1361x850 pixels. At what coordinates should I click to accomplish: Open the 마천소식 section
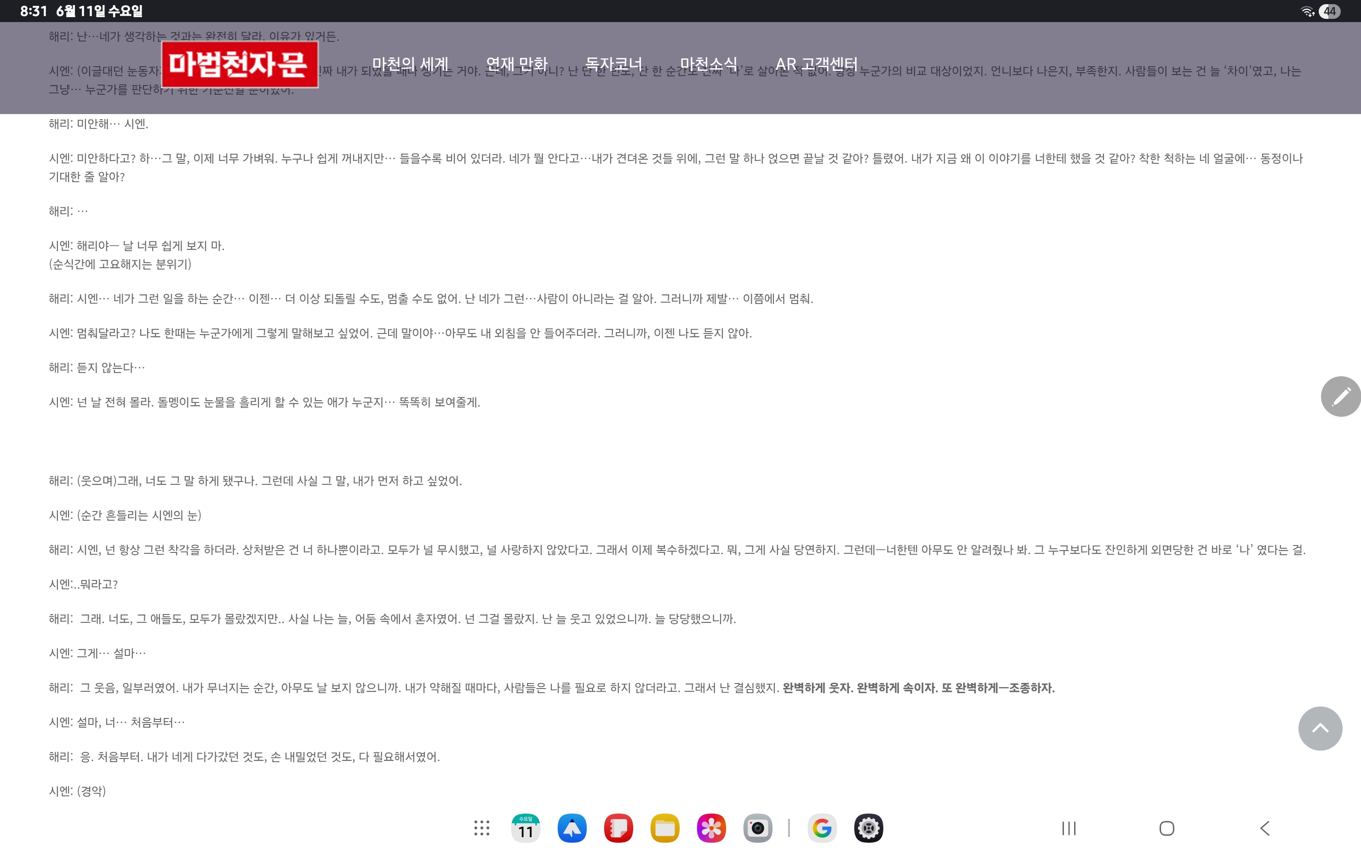708,64
